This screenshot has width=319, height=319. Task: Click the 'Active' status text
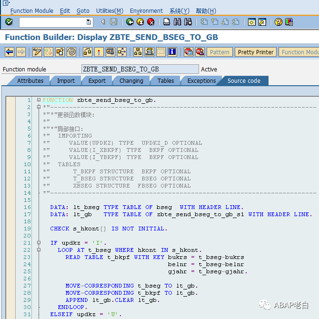point(209,70)
